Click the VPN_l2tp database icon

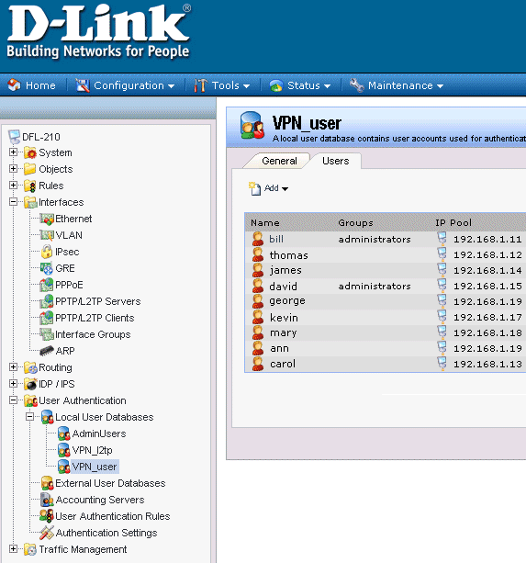pos(64,450)
